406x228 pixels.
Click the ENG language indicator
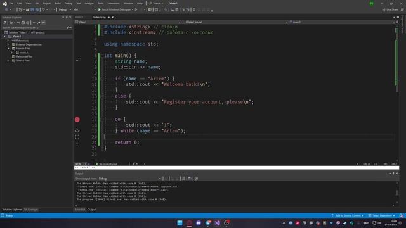pos(366,223)
